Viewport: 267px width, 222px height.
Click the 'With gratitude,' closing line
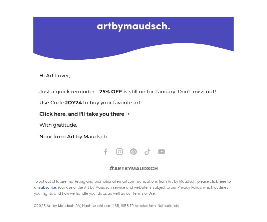tap(58, 125)
